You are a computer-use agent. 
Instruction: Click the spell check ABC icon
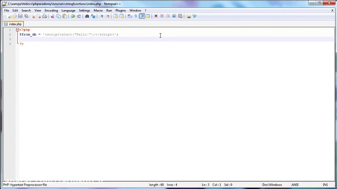click(194, 16)
